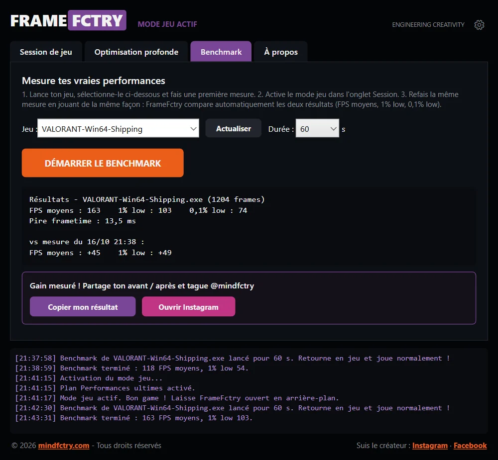Visit the mindfctry.com footer link
Screen dimensions: 498x460
coord(64,446)
